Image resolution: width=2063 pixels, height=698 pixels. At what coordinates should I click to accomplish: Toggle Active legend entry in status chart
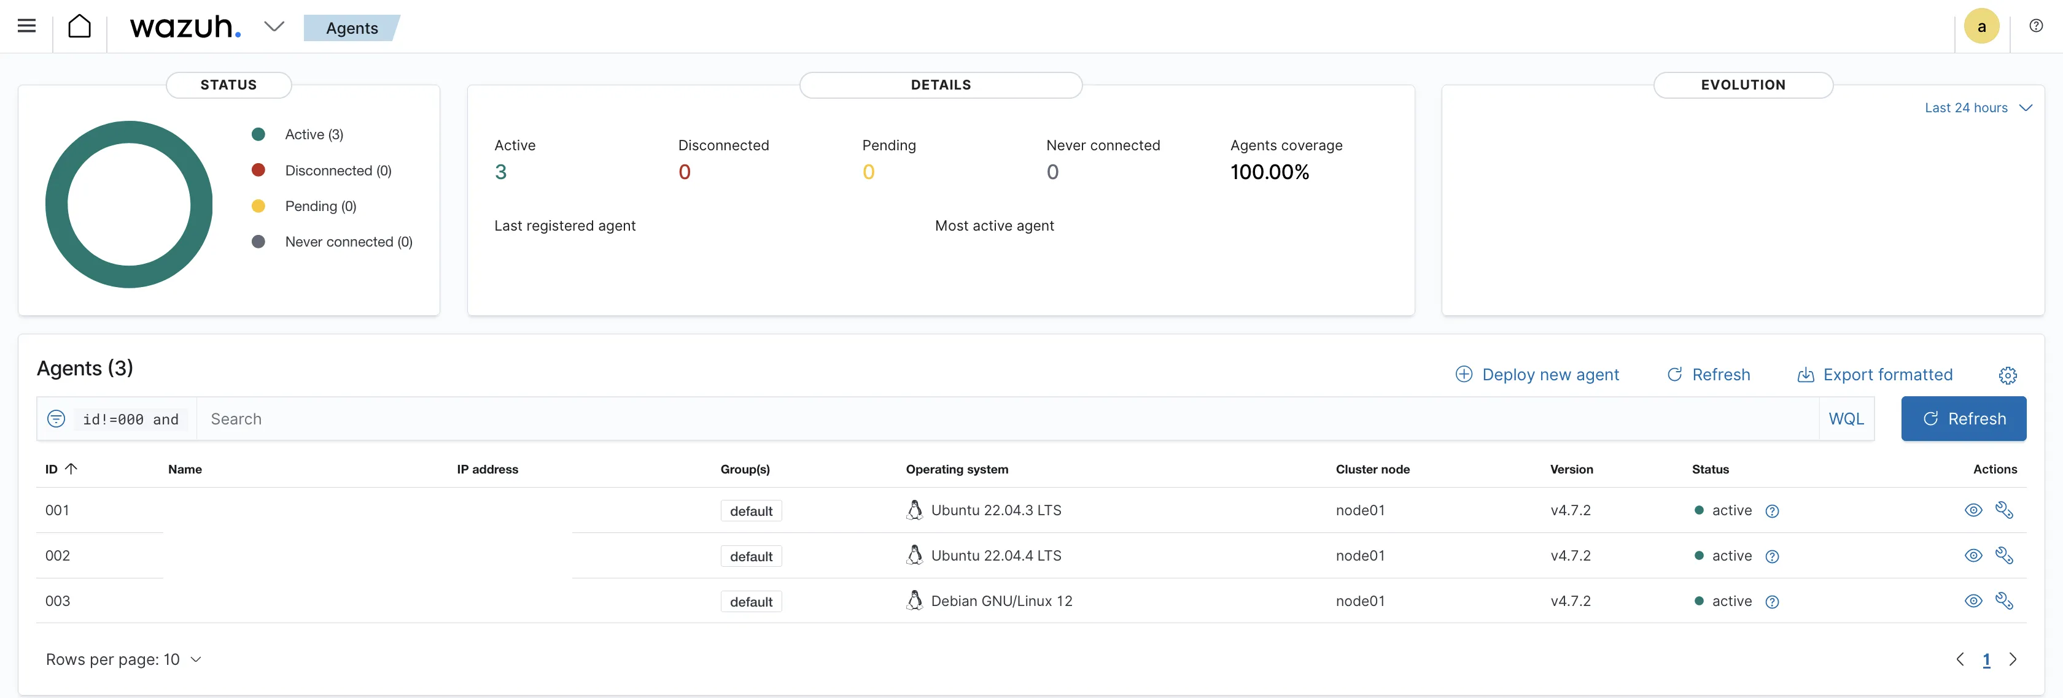pos(313,134)
